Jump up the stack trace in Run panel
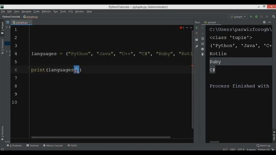Screen dimensions: 276x155 [202, 28]
